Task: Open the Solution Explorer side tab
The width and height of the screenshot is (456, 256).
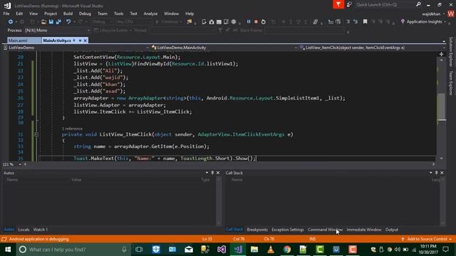Action: point(451,52)
